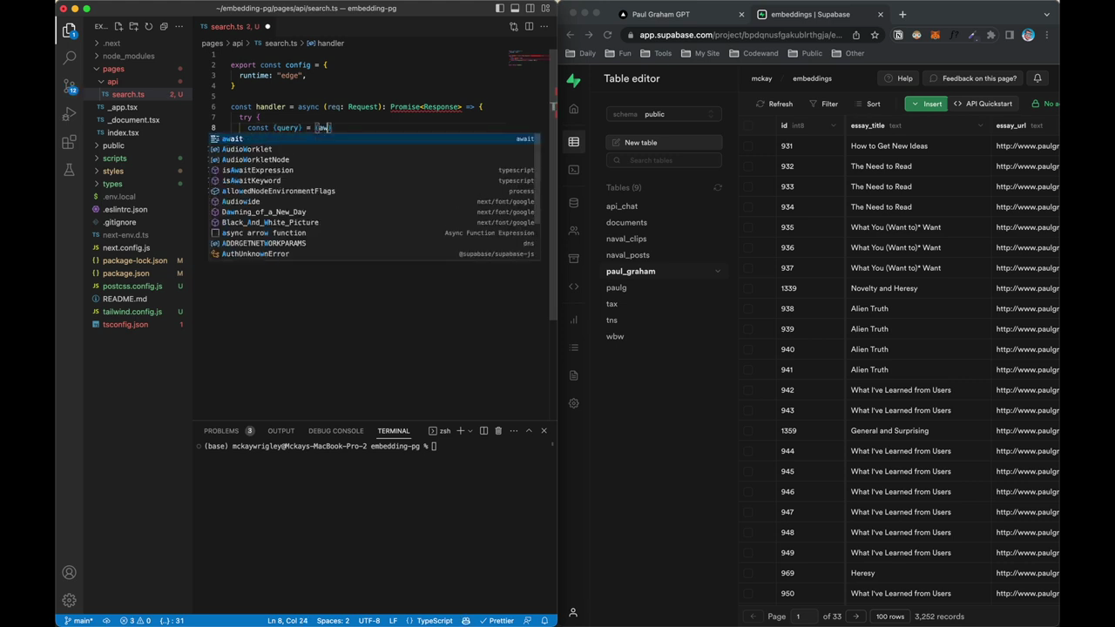
Task: Open the MetaMask fox extension
Action: point(935,35)
